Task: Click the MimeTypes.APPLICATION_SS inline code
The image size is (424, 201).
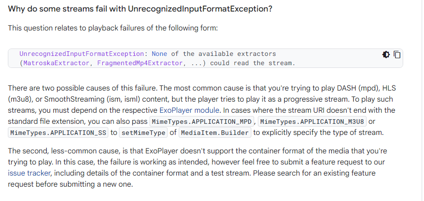Action: click(x=57, y=133)
